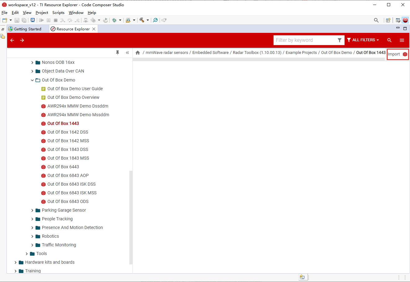Maximize the Resource Explorer view
Screen dimensions: 410x282
[405, 28]
